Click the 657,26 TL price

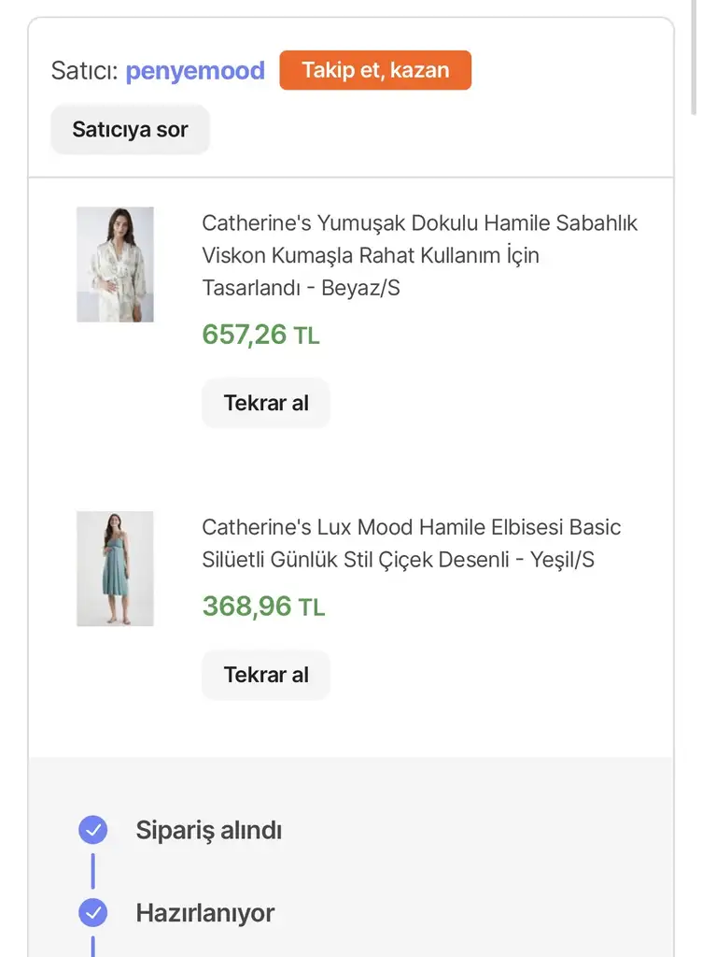coord(260,335)
